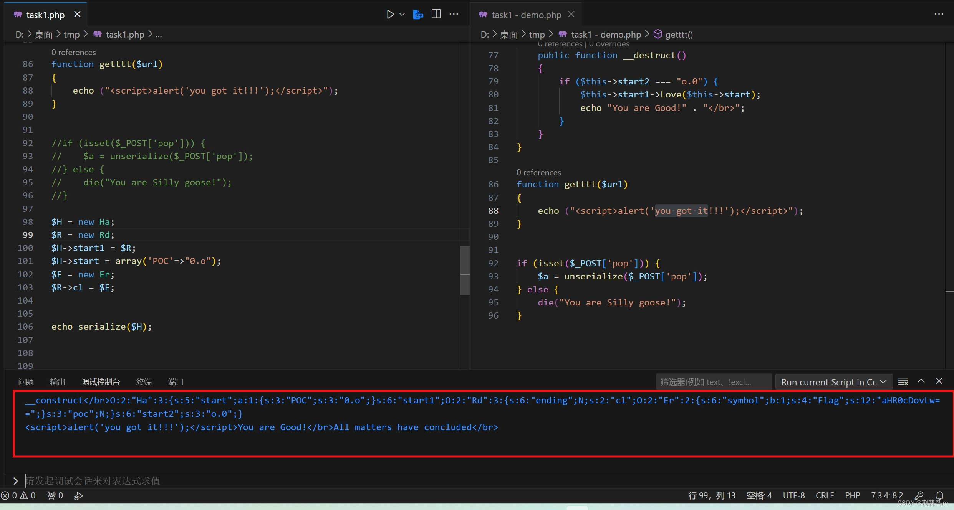954x510 pixels.
Task: Click task1.php breadcrumb in left editor
Action: pos(125,35)
